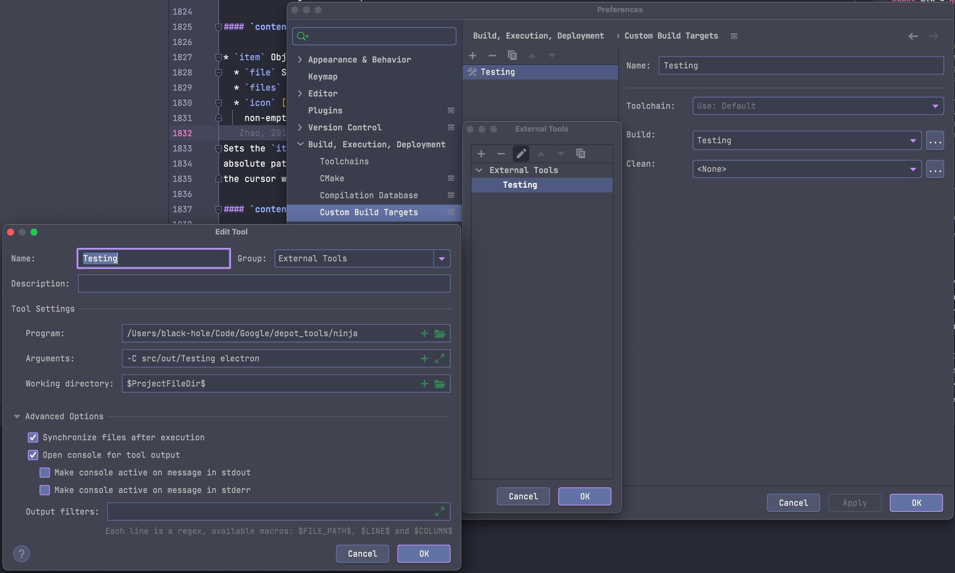Remove the selected custom build target

pyautogui.click(x=492, y=56)
